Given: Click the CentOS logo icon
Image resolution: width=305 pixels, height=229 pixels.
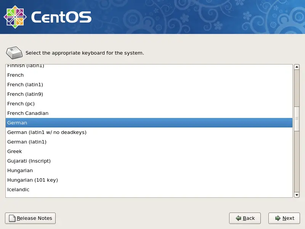Looking at the screenshot, I should tap(15, 17).
